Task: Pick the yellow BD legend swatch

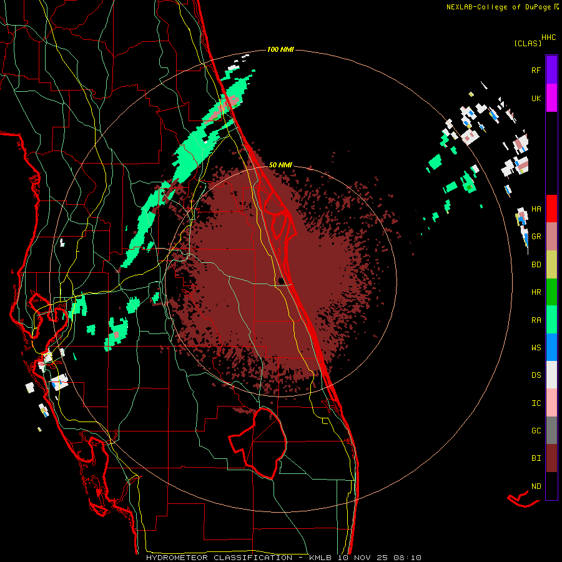Action: coord(551,264)
